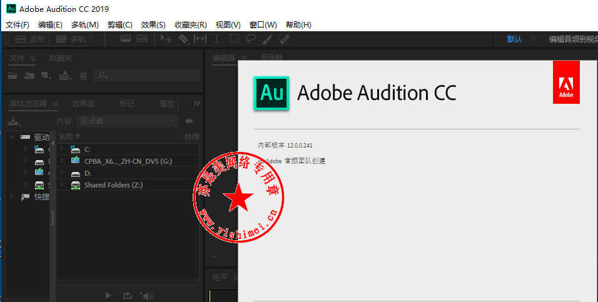Screen dimensions: 598x302
Task: Switch to 多轨 multitrack view
Action: (x=71, y=39)
